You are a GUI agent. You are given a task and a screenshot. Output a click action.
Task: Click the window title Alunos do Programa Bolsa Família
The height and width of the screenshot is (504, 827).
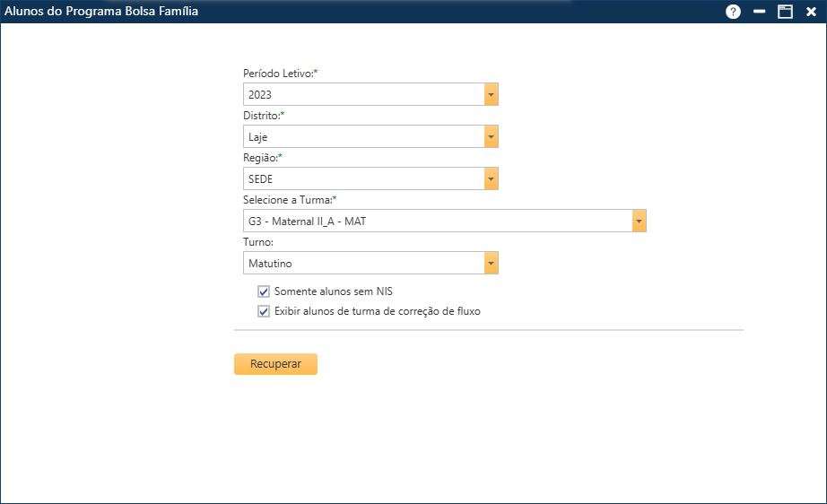point(101,11)
